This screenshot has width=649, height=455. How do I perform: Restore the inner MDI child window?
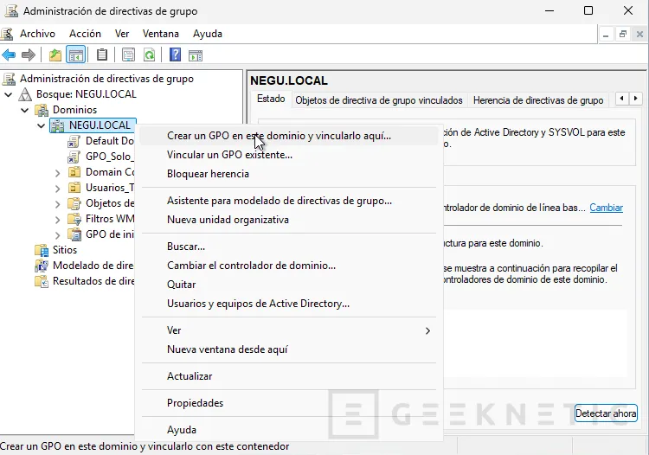[x=622, y=35]
